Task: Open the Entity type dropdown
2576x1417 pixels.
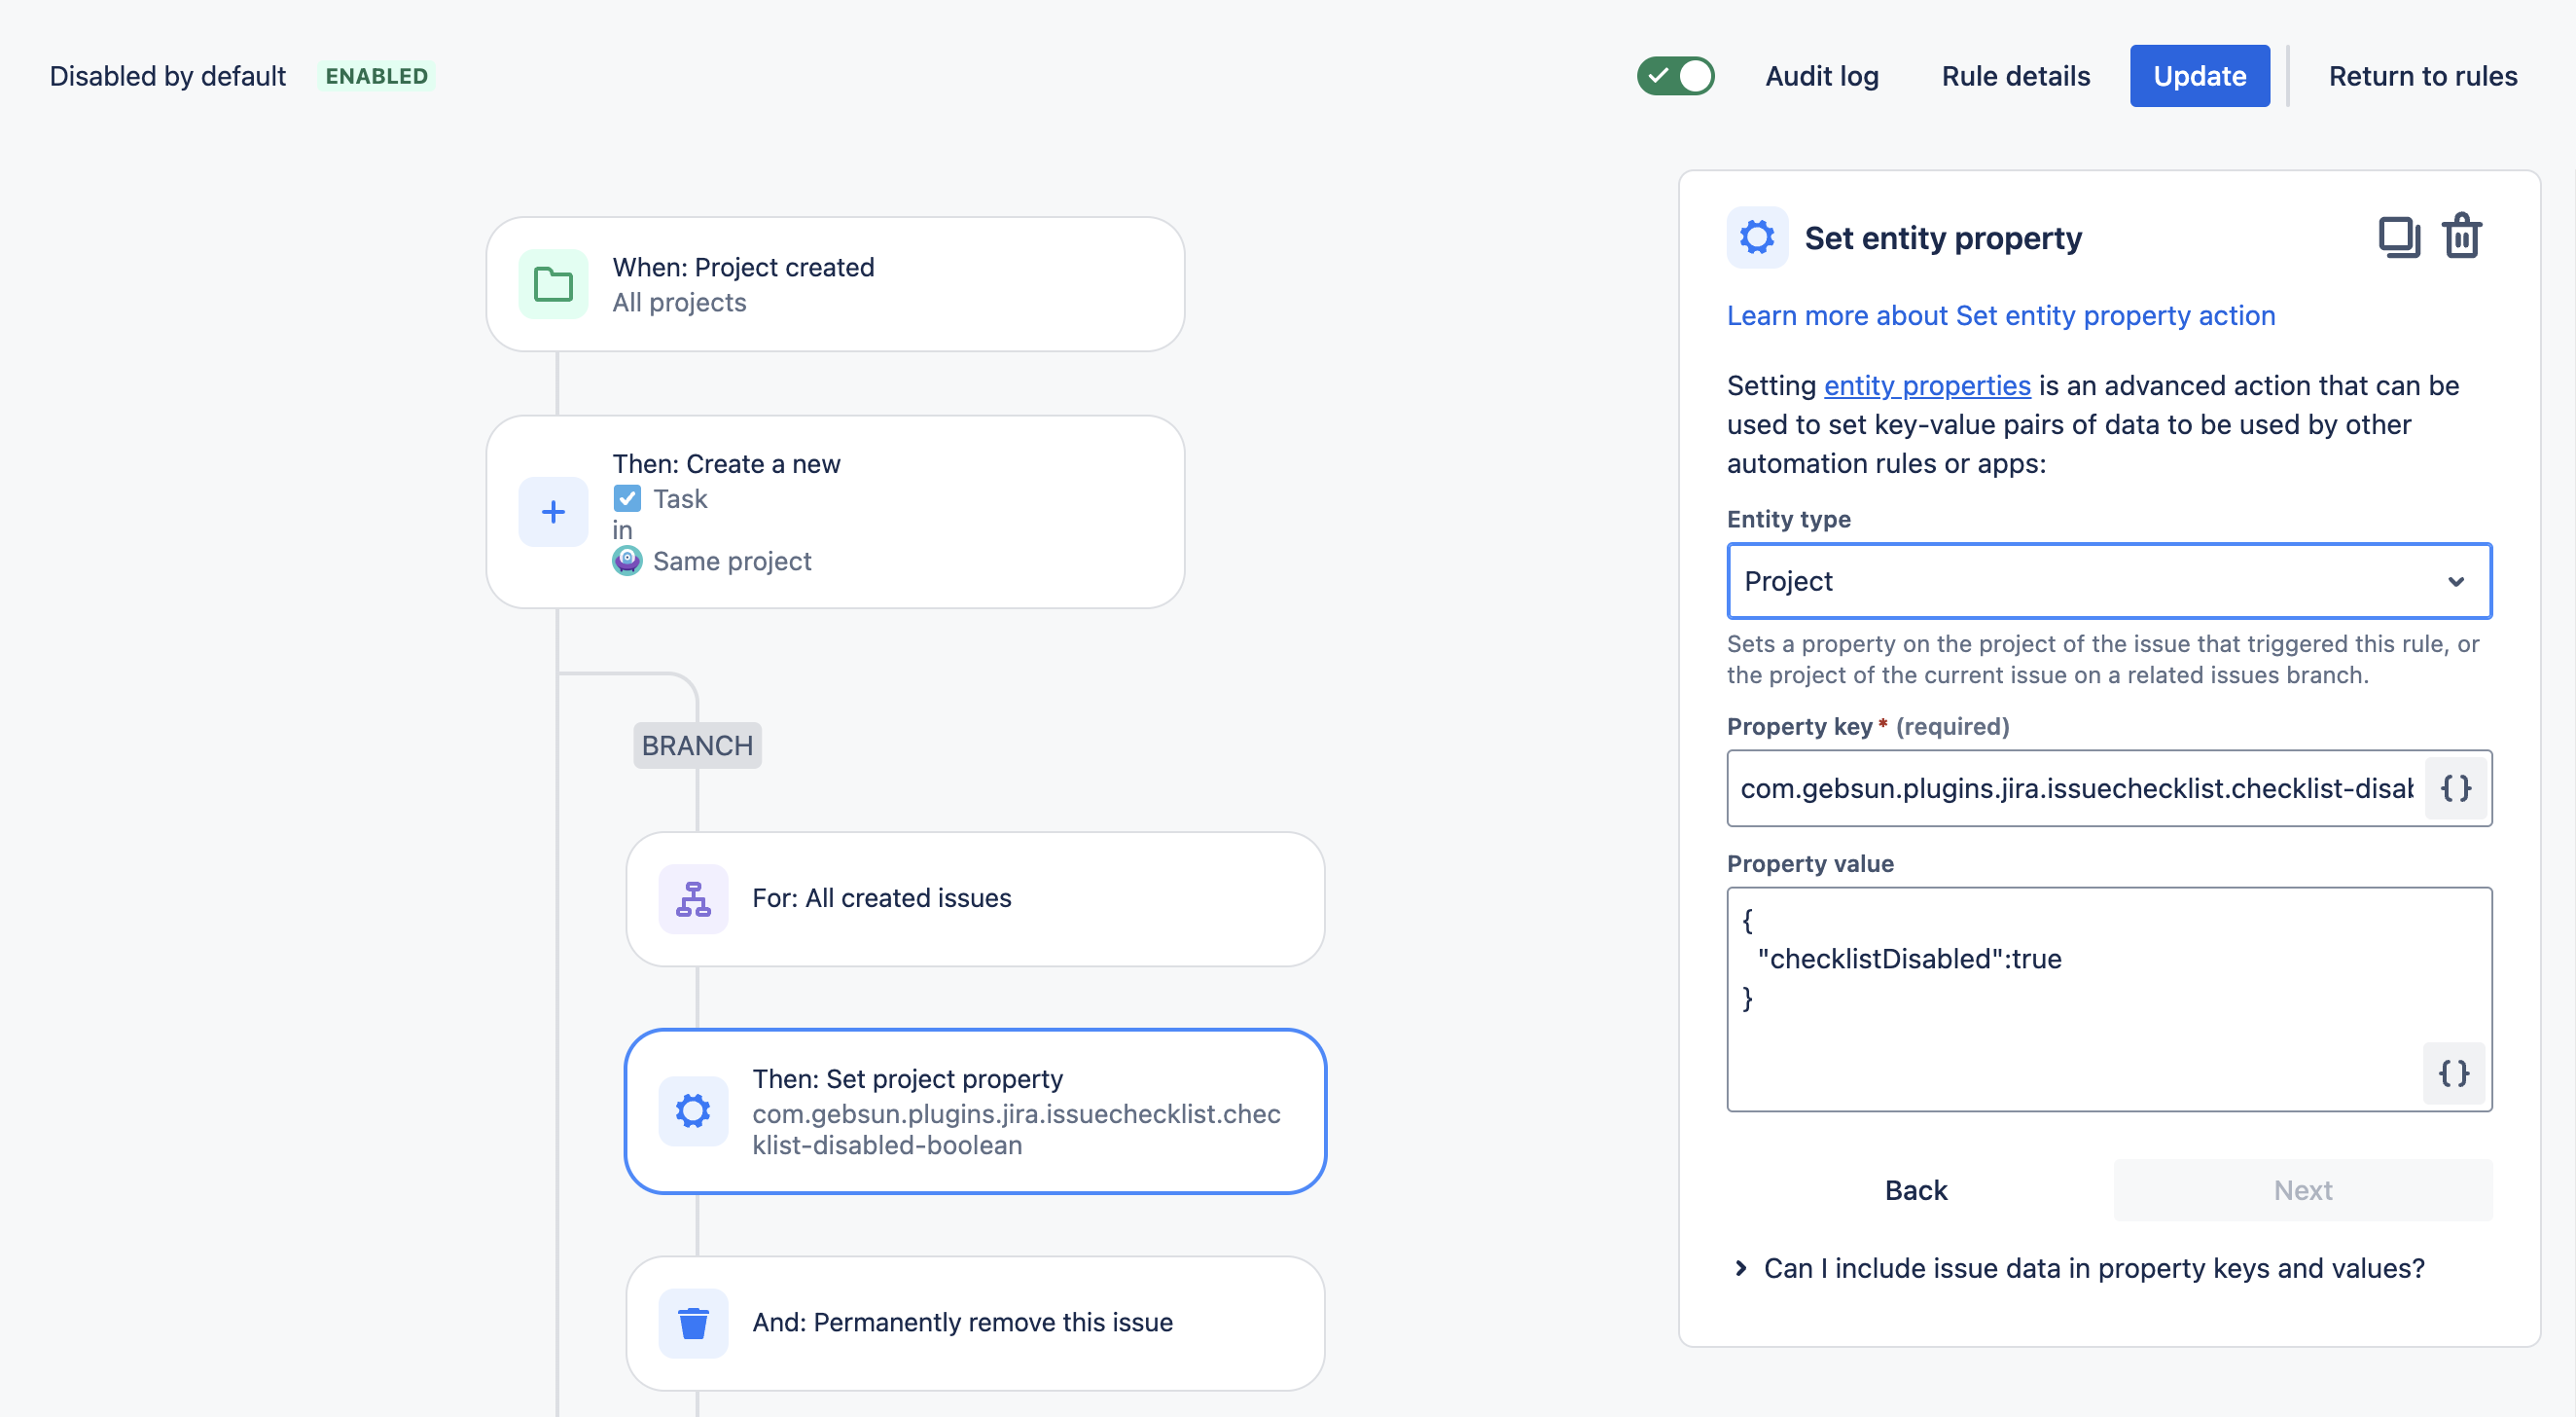Action: 2108,581
